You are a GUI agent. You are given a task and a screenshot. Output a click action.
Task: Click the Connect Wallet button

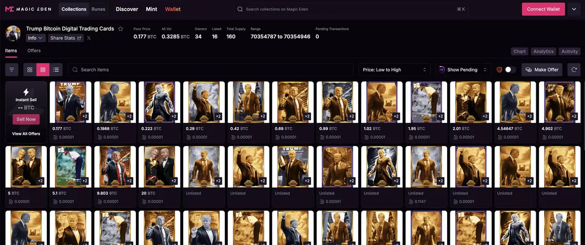coord(543,9)
